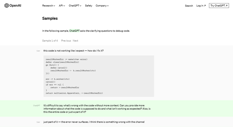Open the API dropdown chevron
Viewport: 233px width, 127px height.
64,6
